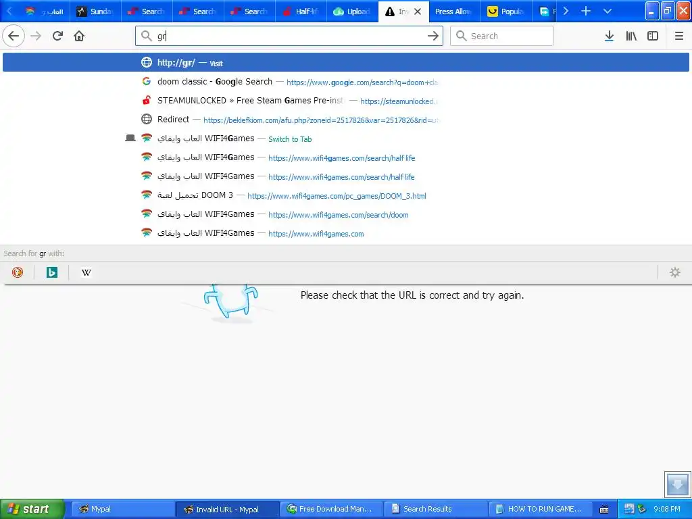Search with DuckDuckGo engine icon
Screen dimensions: 692x519
coord(17,272)
